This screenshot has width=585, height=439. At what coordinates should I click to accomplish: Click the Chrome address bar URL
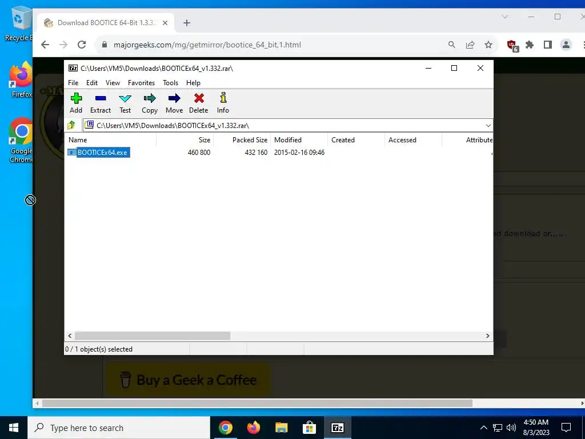tap(207, 45)
